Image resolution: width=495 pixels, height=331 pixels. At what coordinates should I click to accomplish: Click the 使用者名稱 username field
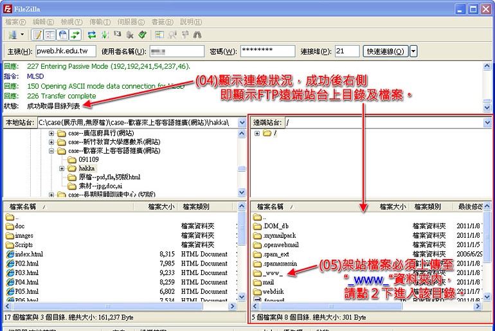pos(177,51)
